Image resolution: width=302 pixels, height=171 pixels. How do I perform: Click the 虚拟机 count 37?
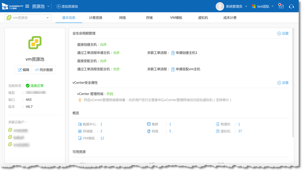pyautogui.click(x=240, y=131)
